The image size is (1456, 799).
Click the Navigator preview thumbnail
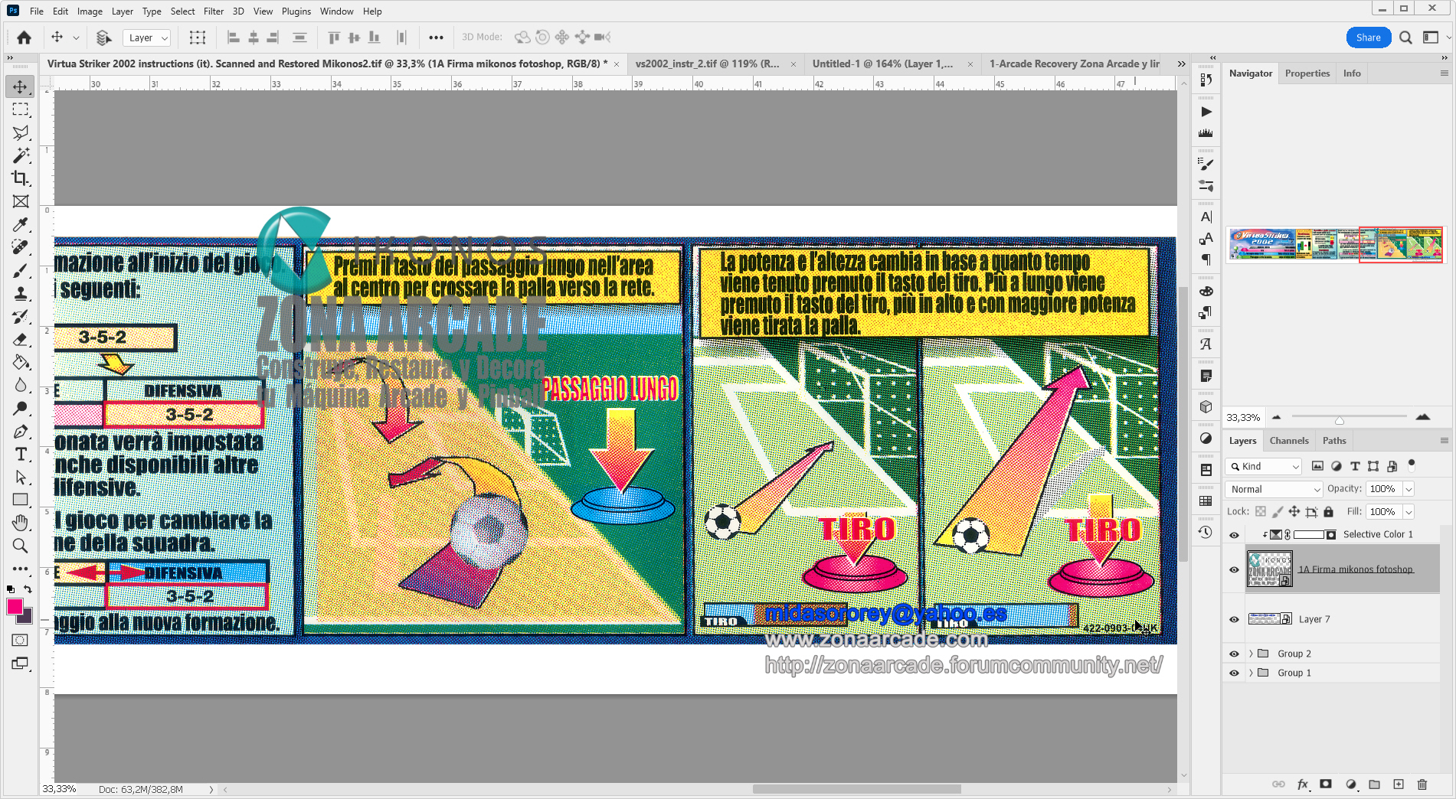(x=1335, y=244)
